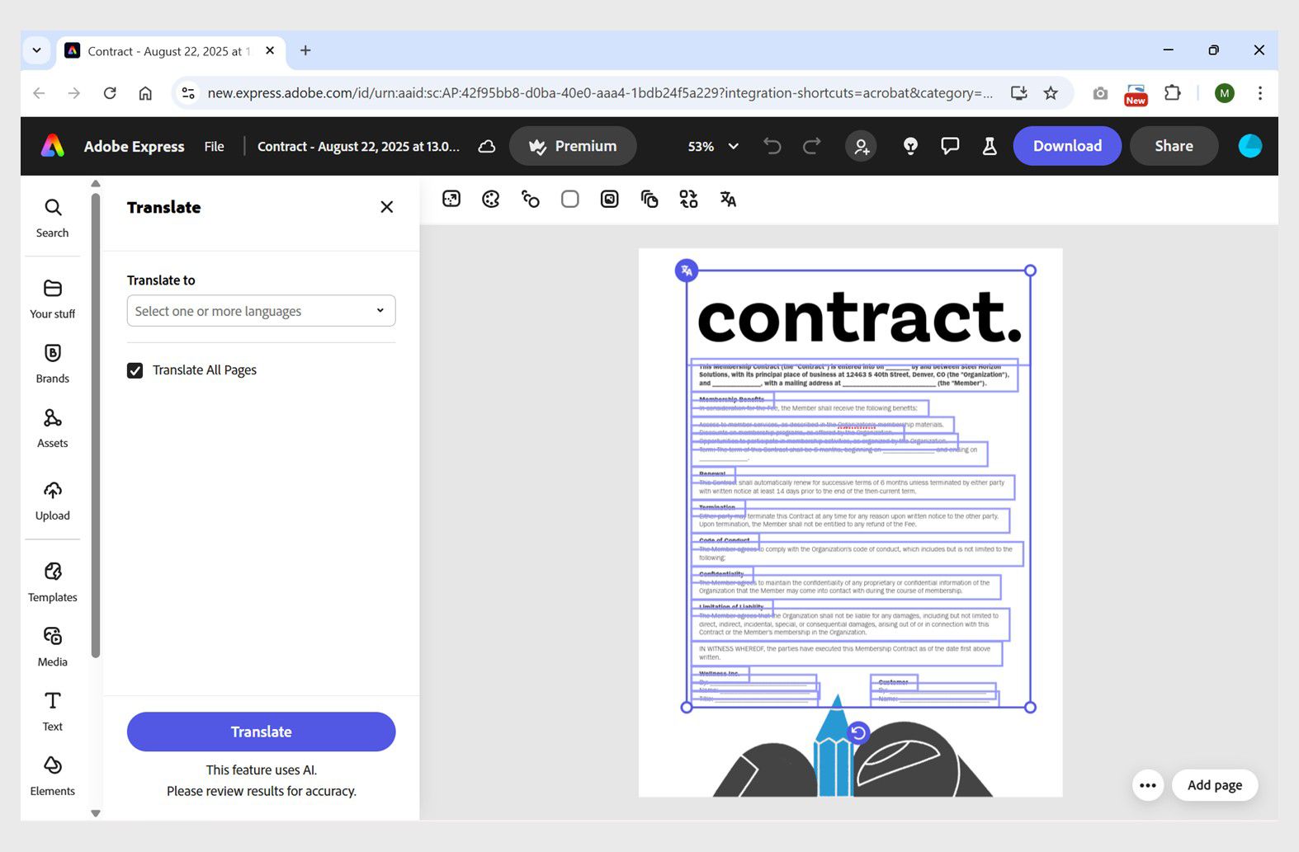
Task: Go back in browser history
Action: (39, 93)
